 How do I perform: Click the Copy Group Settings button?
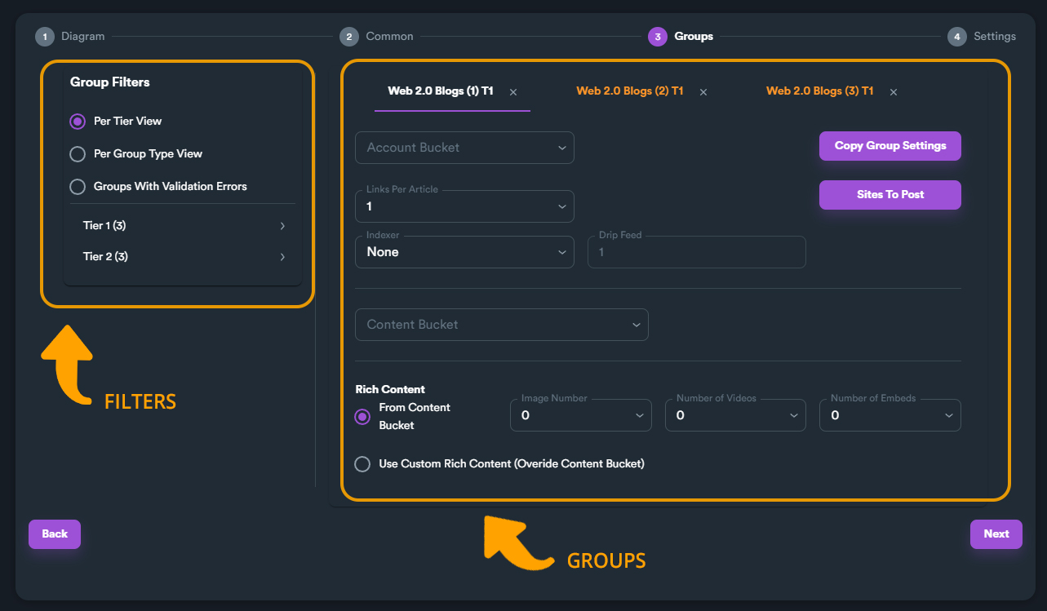tap(890, 146)
